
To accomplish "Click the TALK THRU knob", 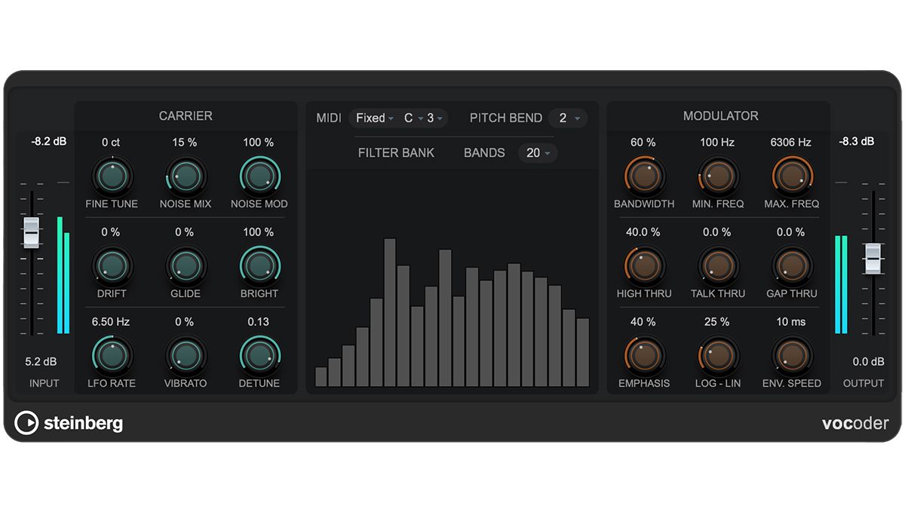I will (x=718, y=266).
